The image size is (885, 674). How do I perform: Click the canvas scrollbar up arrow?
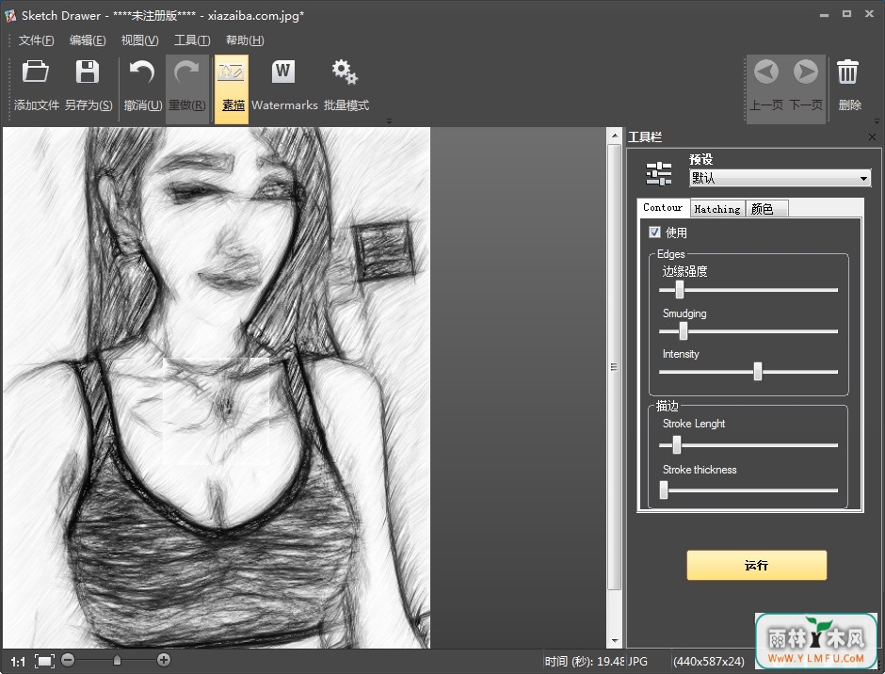[614, 136]
